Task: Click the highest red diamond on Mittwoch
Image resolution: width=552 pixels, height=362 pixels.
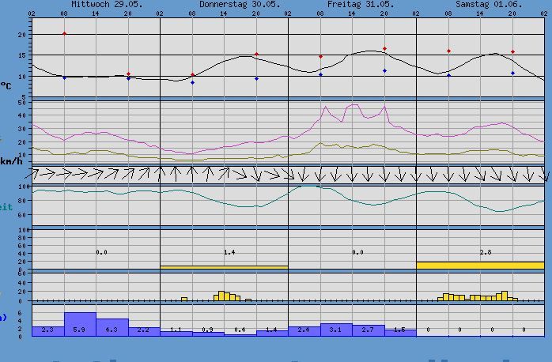Action: pos(64,33)
